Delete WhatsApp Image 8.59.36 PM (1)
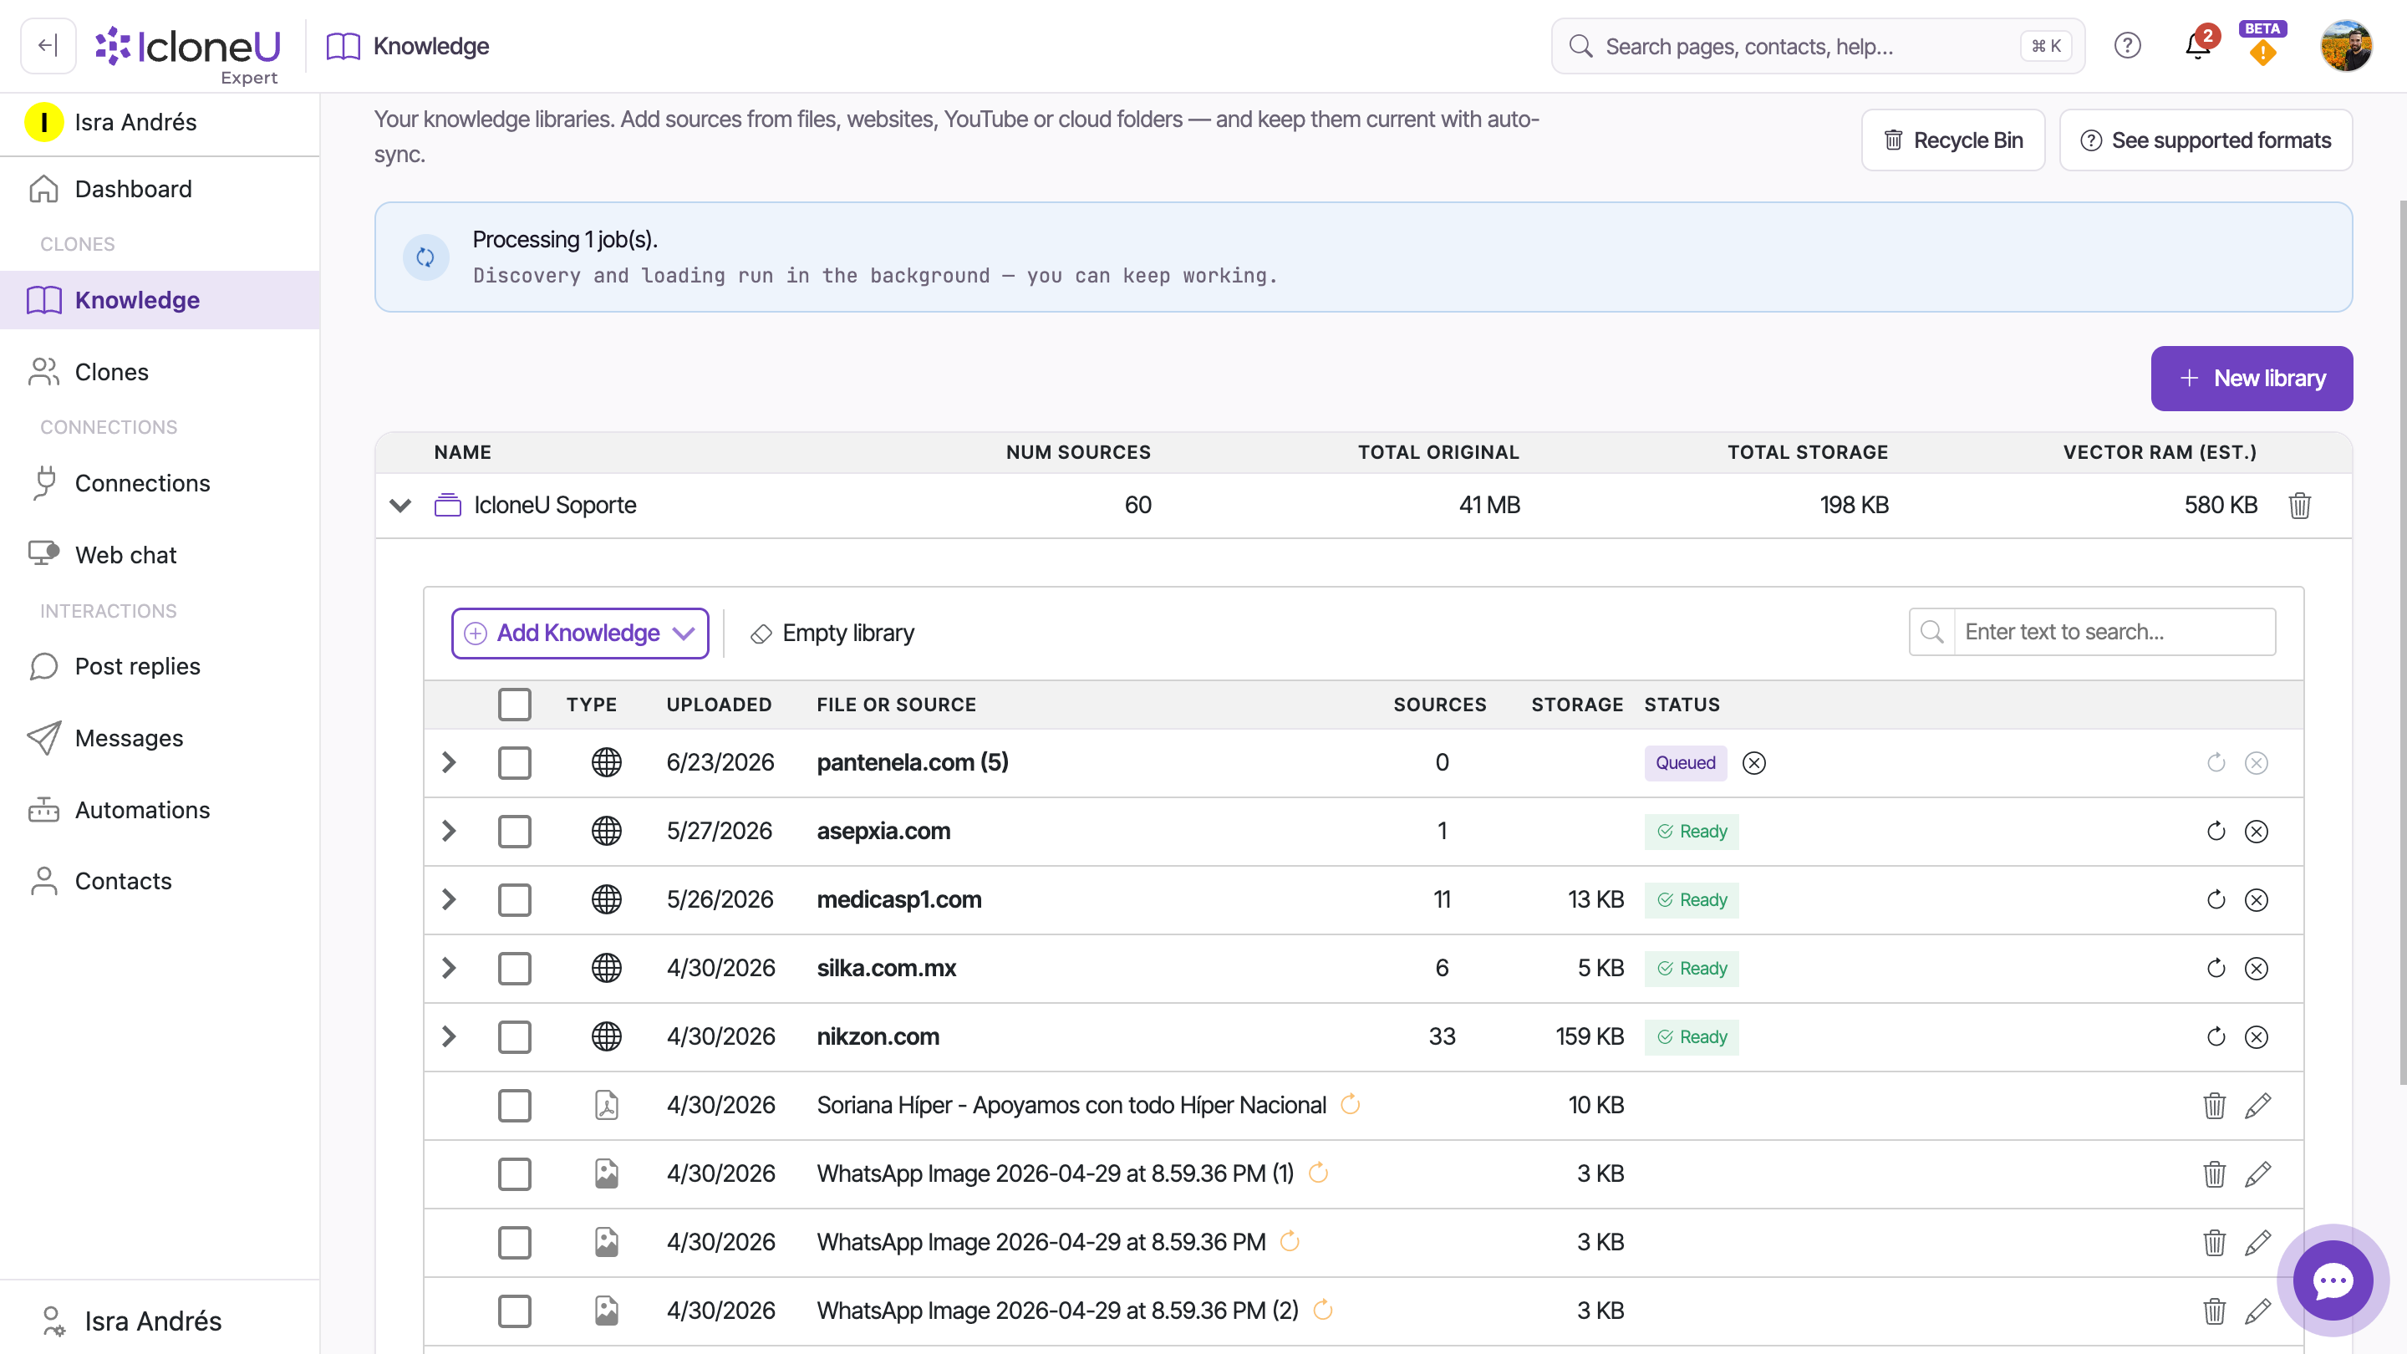 click(x=2214, y=1173)
